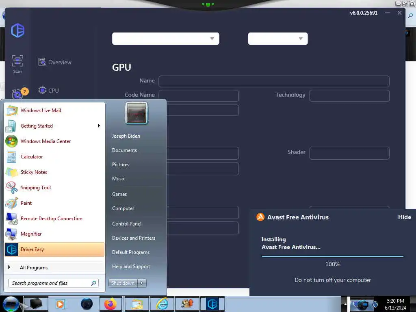
Task: Expand All Programs list
Action: (x=54, y=267)
